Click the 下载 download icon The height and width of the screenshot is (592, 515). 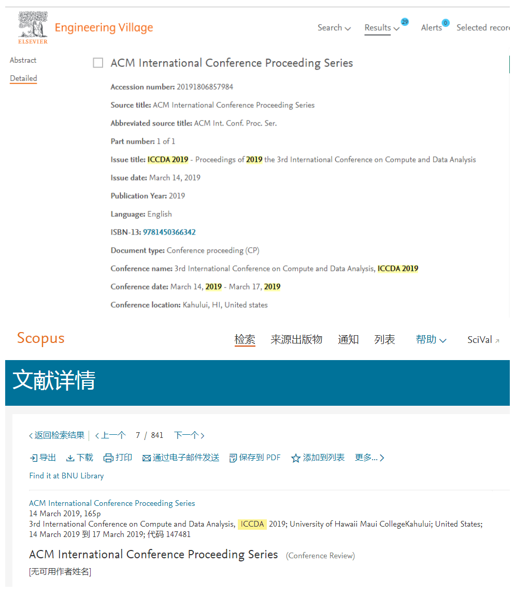pos(70,458)
